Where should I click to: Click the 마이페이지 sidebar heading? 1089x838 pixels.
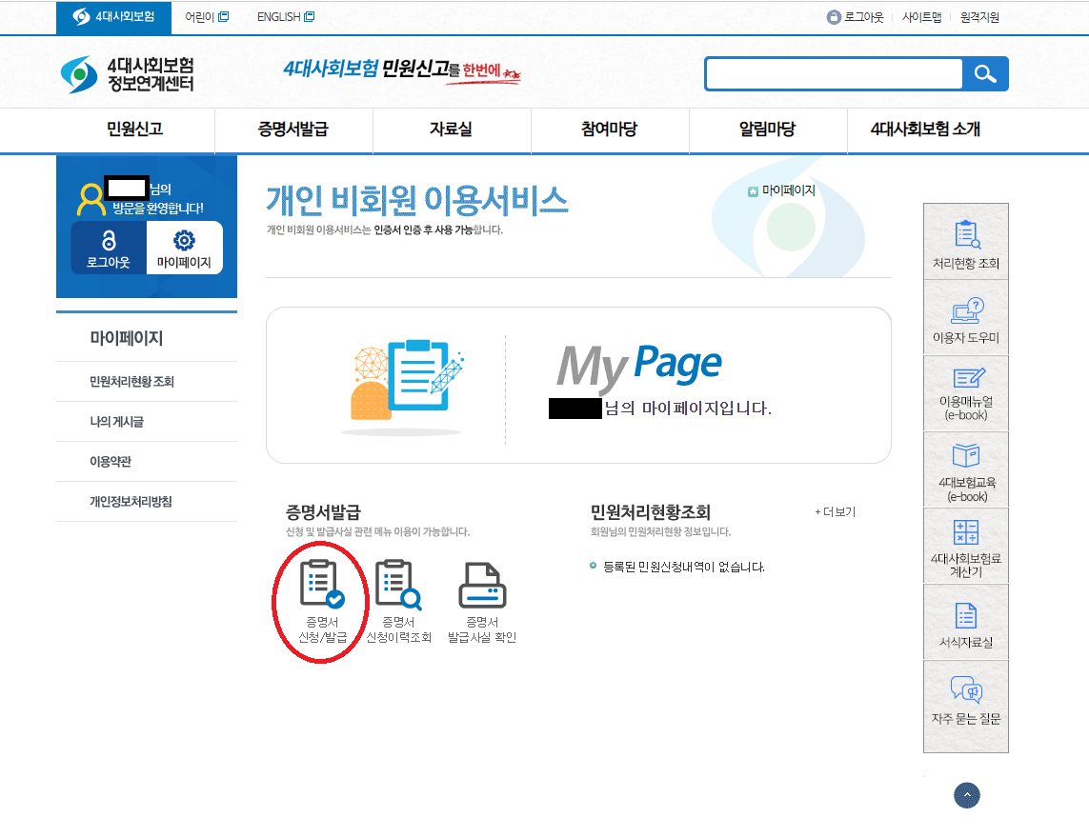(x=127, y=338)
